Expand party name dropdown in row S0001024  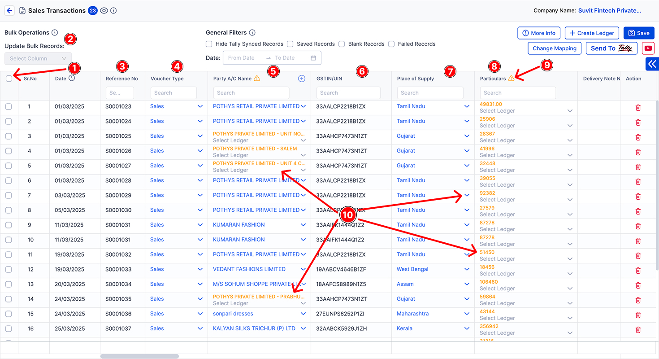click(303, 121)
